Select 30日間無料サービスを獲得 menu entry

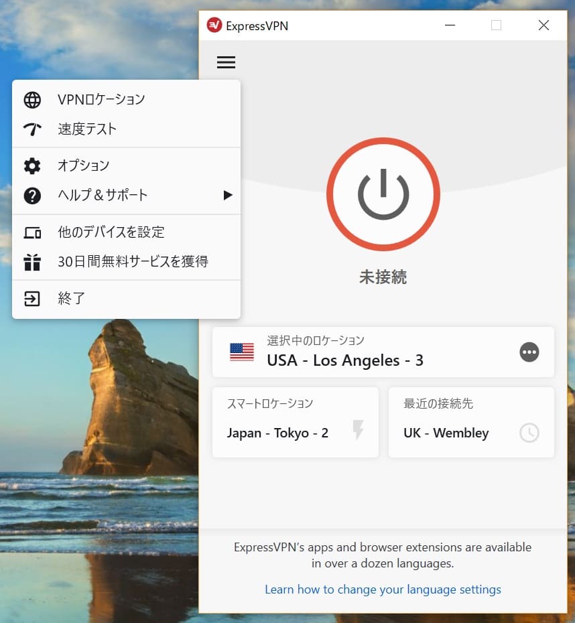click(127, 262)
